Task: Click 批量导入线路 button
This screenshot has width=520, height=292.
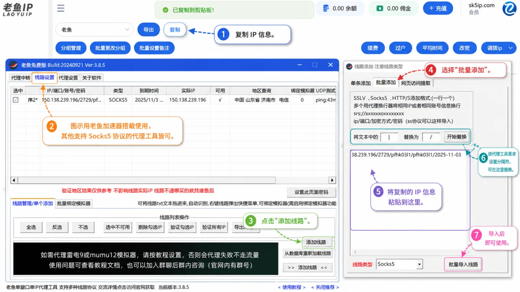Action: pos(463,265)
